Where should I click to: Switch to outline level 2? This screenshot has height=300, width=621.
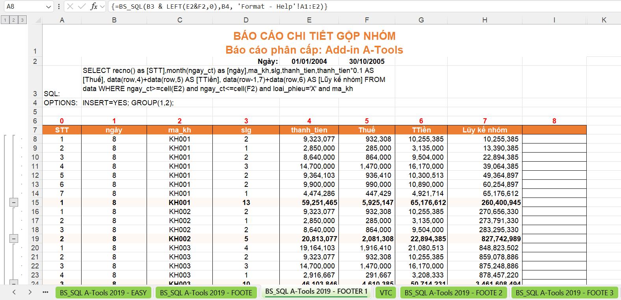pos(13,20)
